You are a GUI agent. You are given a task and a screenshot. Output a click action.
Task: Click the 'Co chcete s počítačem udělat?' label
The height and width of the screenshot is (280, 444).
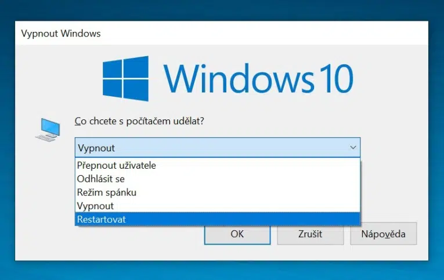click(x=139, y=121)
